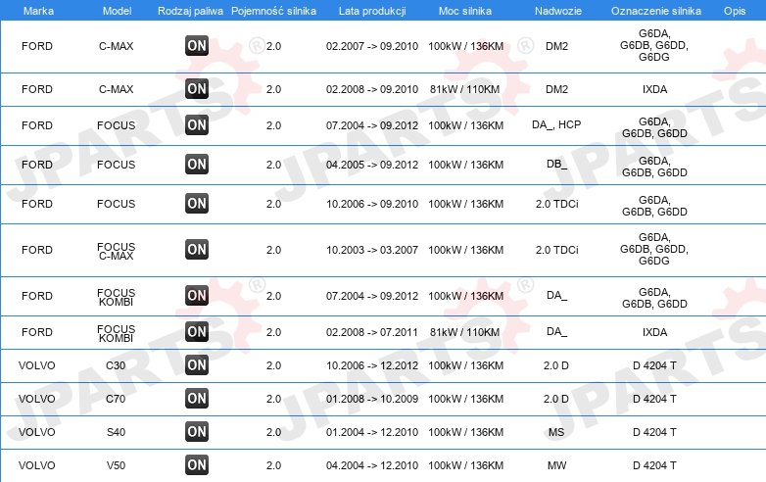Click the FOCUS C-MAX model cell
The width and height of the screenshot is (766, 482).
[x=117, y=251]
